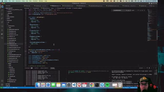This screenshot has width=164, height=92.
Task: Open TextInput.vue in explorer
Action: [12, 51]
